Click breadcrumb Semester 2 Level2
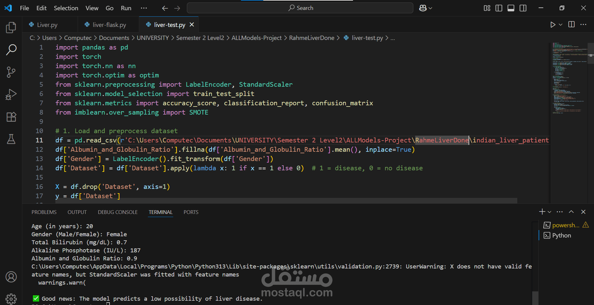The width and height of the screenshot is (594, 305). click(x=200, y=38)
